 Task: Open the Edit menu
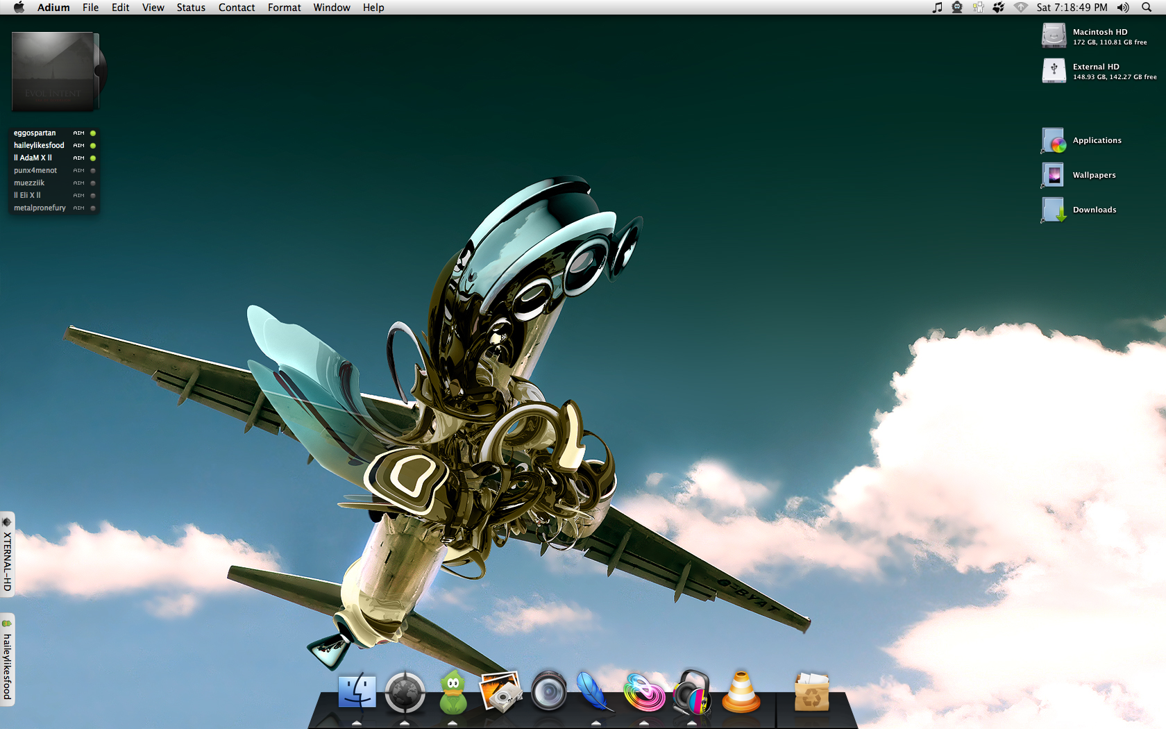[121, 8]
